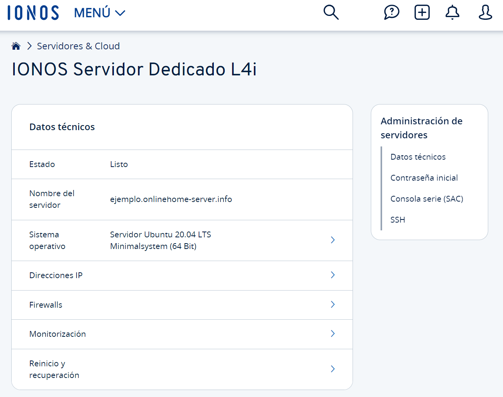Expand the Monitorización row chevron

coord(333,334)
